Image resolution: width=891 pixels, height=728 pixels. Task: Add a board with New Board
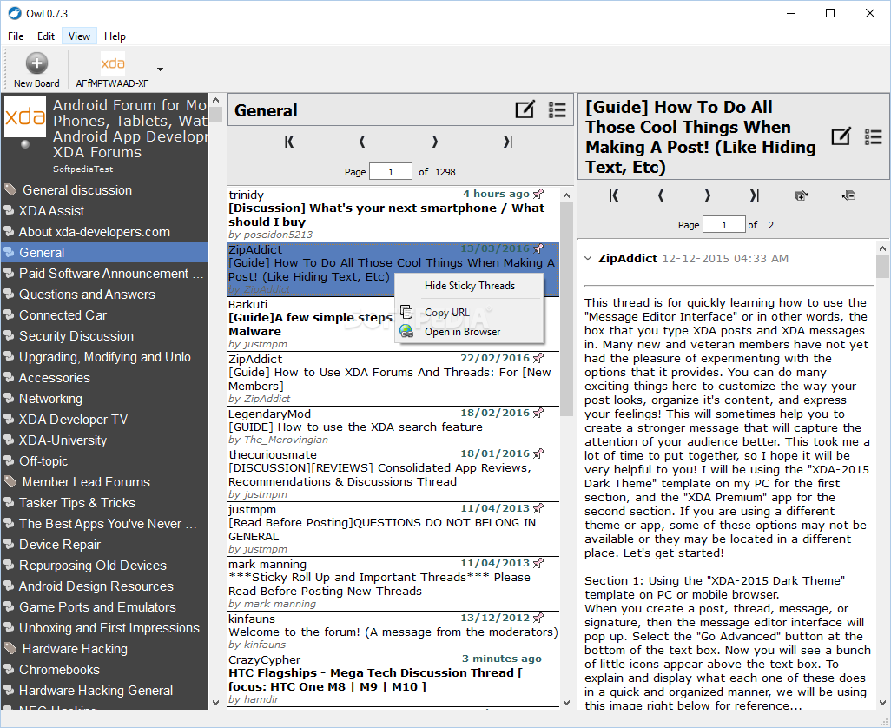coord(36,69)
